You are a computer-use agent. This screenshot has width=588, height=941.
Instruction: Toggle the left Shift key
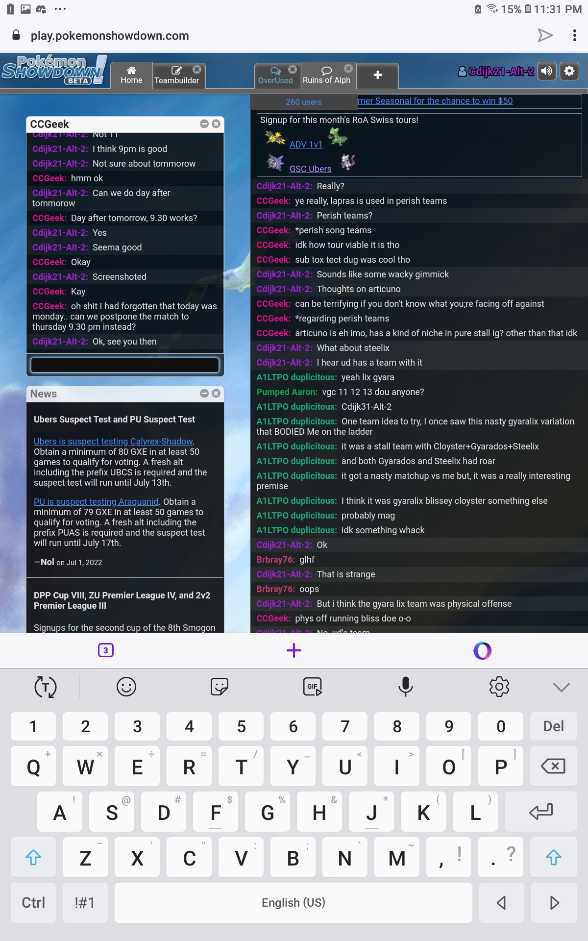33,857
